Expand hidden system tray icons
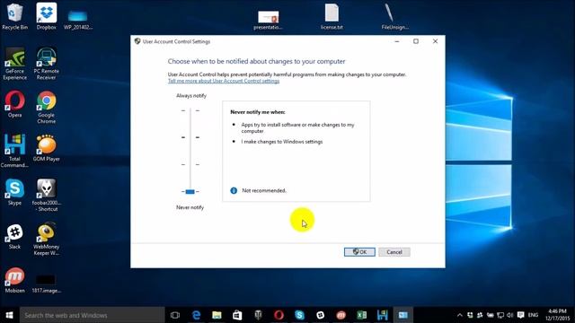Image resolution: width=575 pixels, height=323 pixels. (459, 315)
